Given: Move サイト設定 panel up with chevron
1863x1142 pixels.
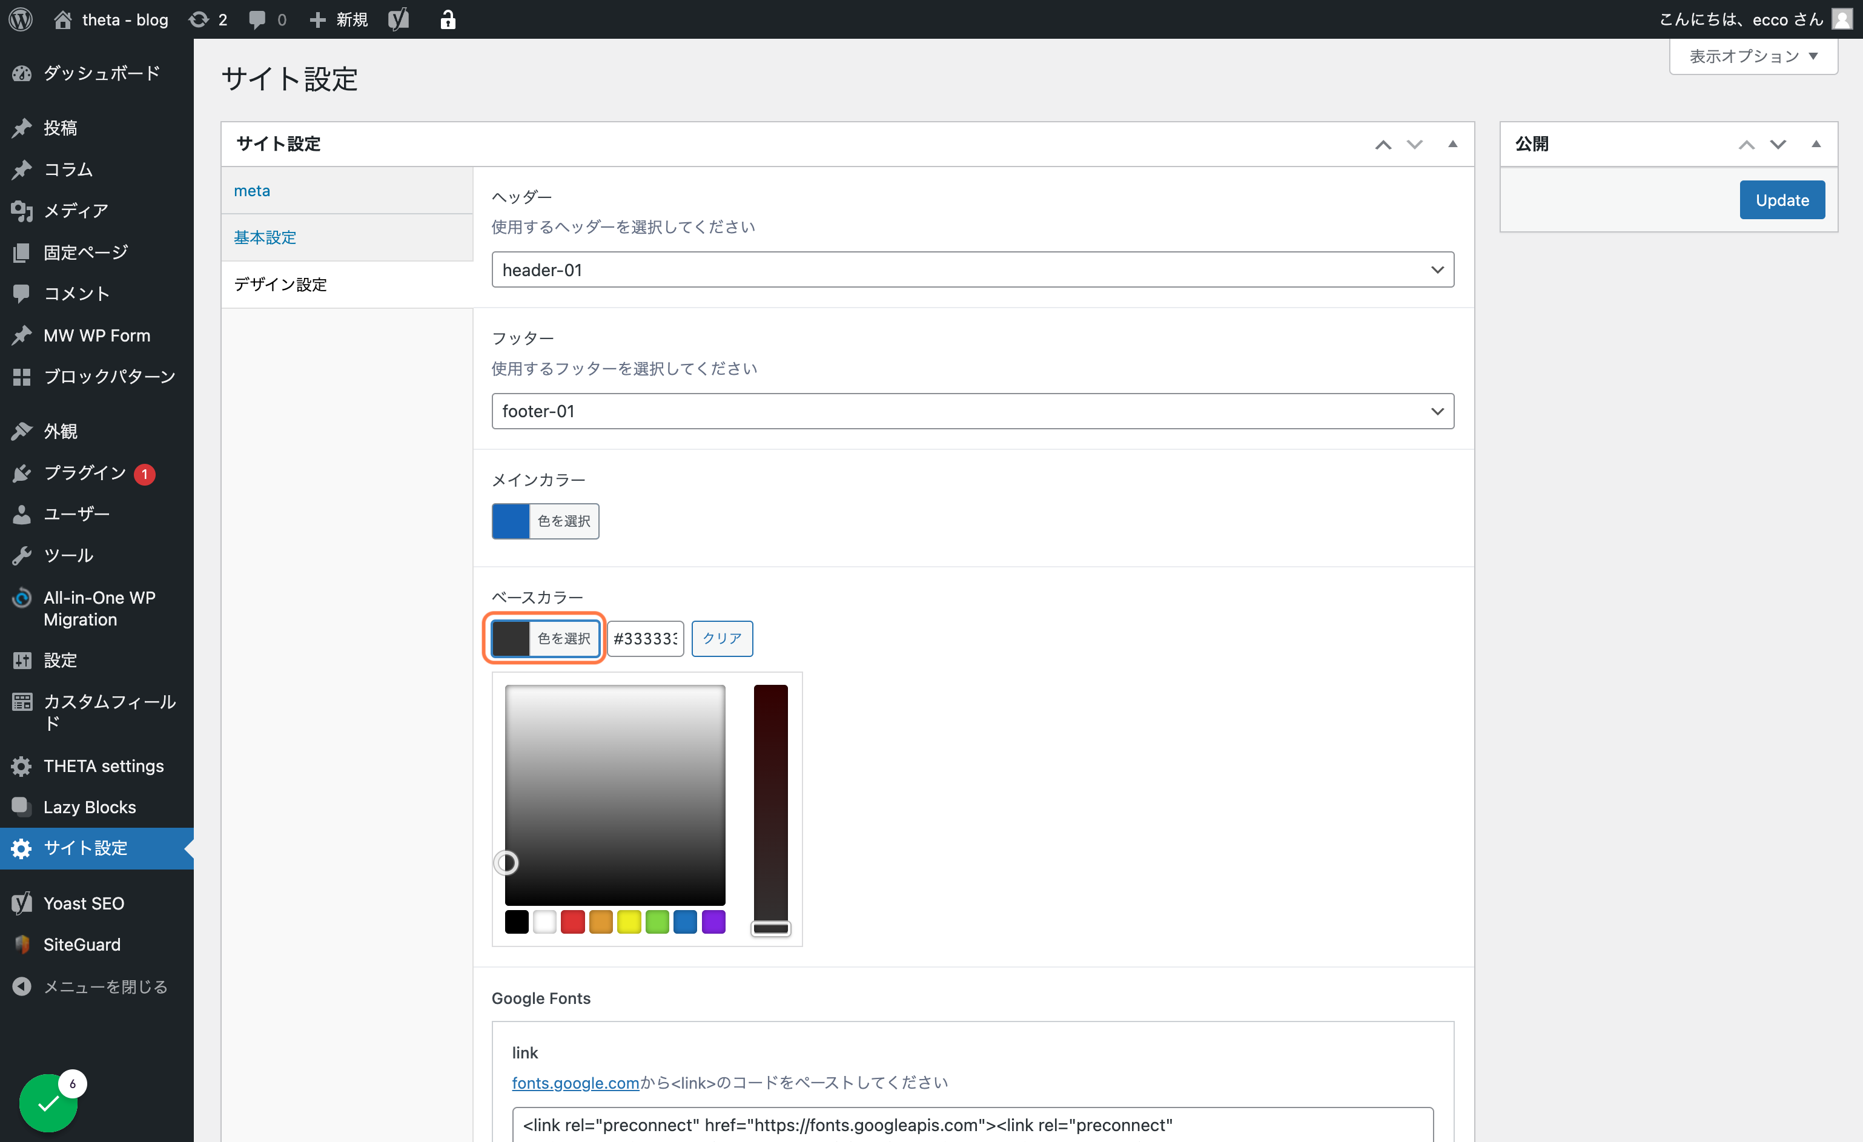Looking at the screenshot, I should coord(1383,144).
